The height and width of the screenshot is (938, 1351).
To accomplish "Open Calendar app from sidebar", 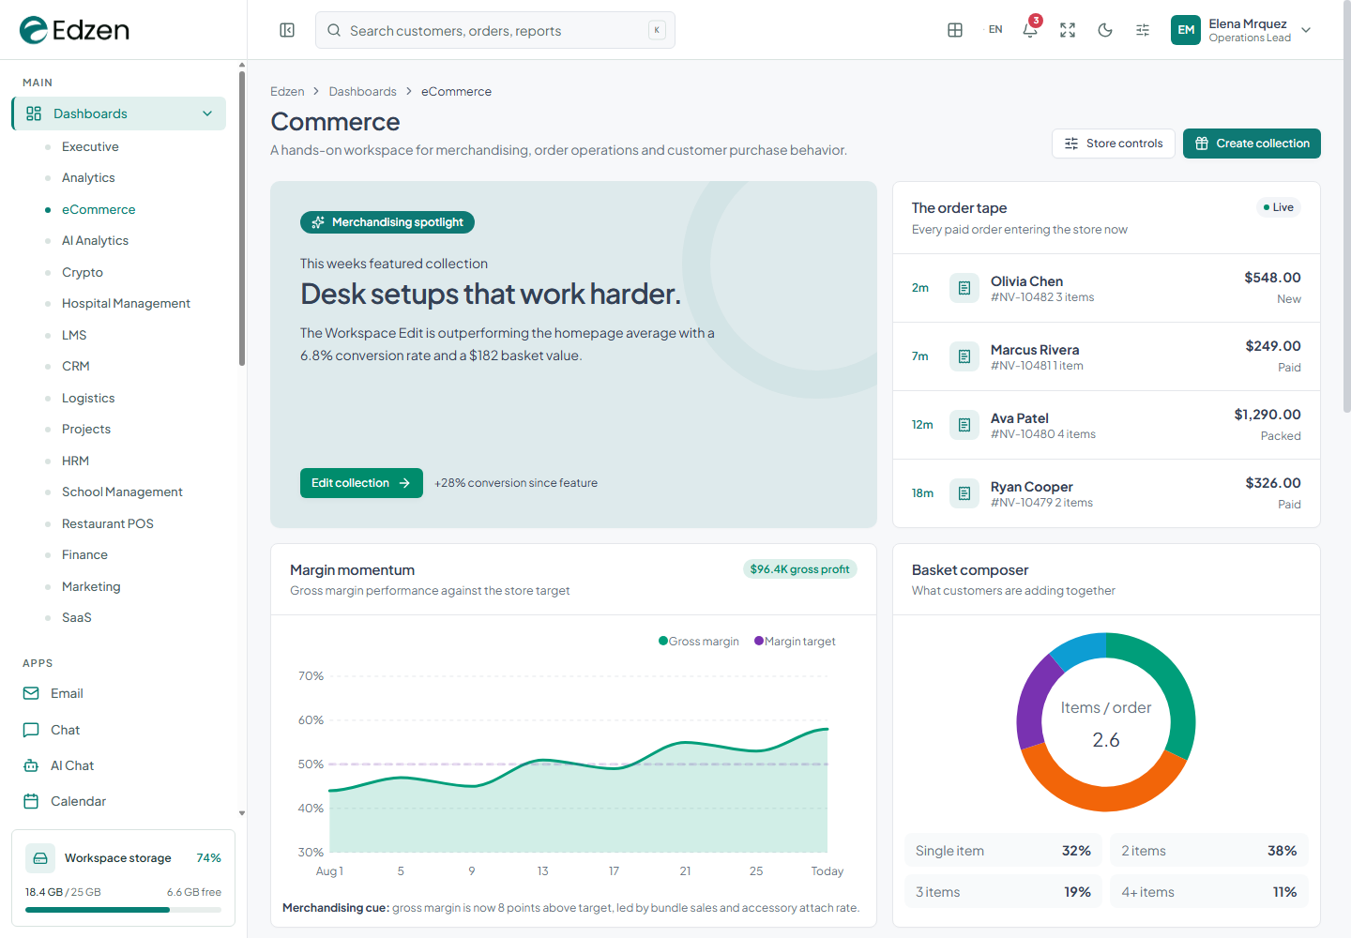I will 122,801.
